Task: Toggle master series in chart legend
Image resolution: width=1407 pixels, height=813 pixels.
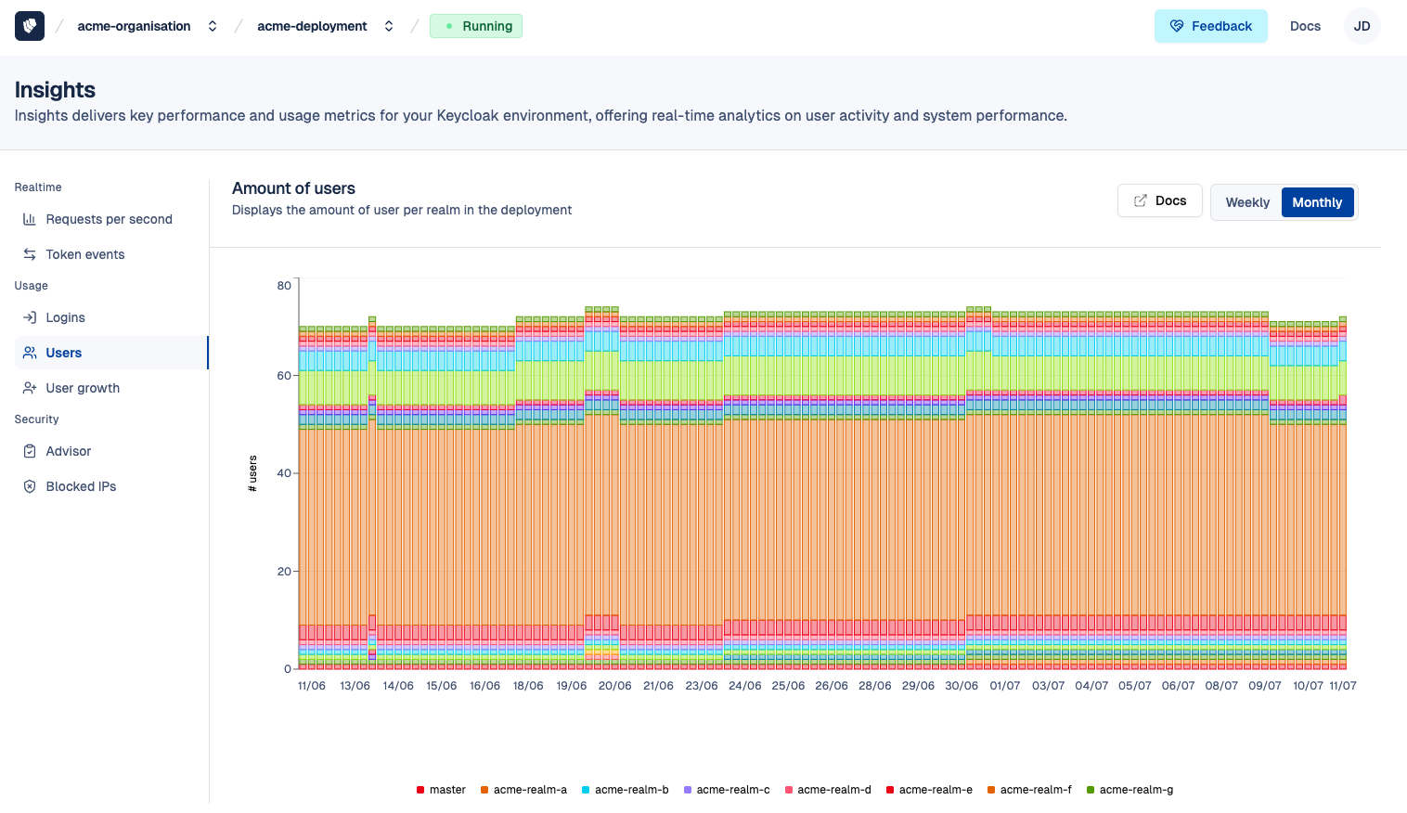Action: point(441,790)
